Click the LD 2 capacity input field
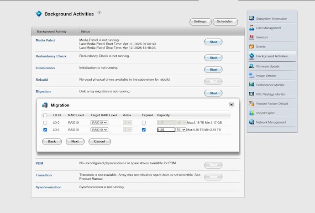315x213 pixels. 166,130
